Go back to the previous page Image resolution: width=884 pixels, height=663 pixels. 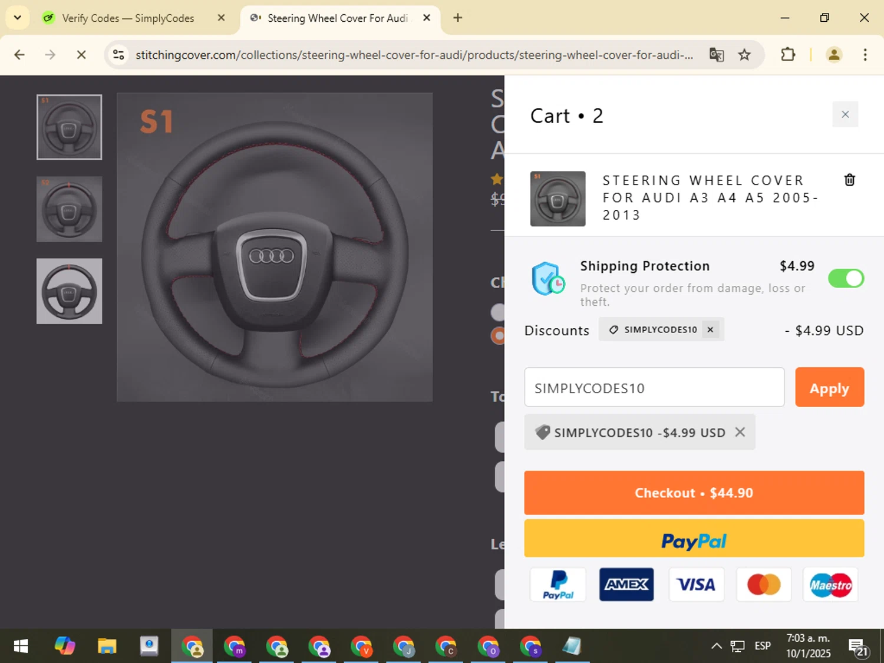(x=19, y=55)
